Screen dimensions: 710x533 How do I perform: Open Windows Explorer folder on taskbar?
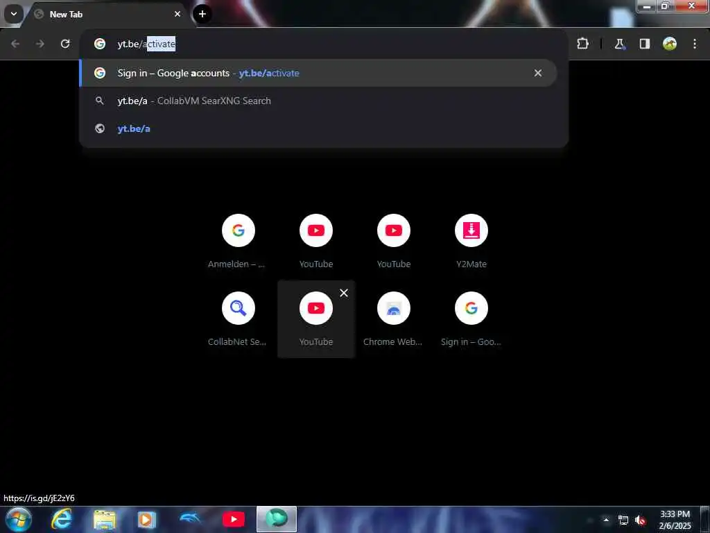[x=105, y=519]
